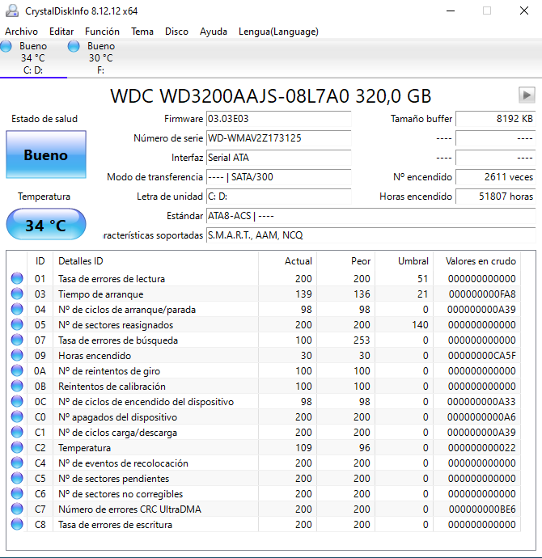
Task: Open the Tema menu
Action: 142,32
